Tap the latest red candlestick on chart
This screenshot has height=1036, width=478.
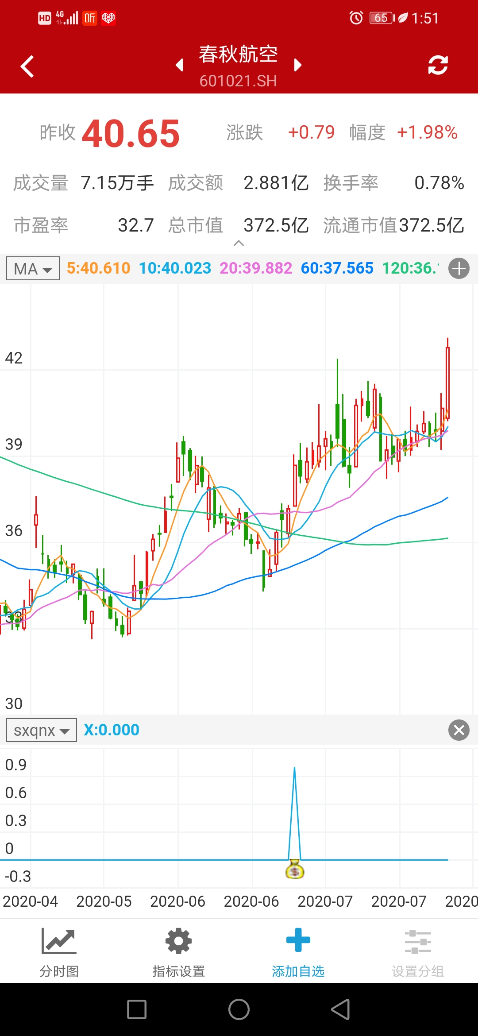447,381
